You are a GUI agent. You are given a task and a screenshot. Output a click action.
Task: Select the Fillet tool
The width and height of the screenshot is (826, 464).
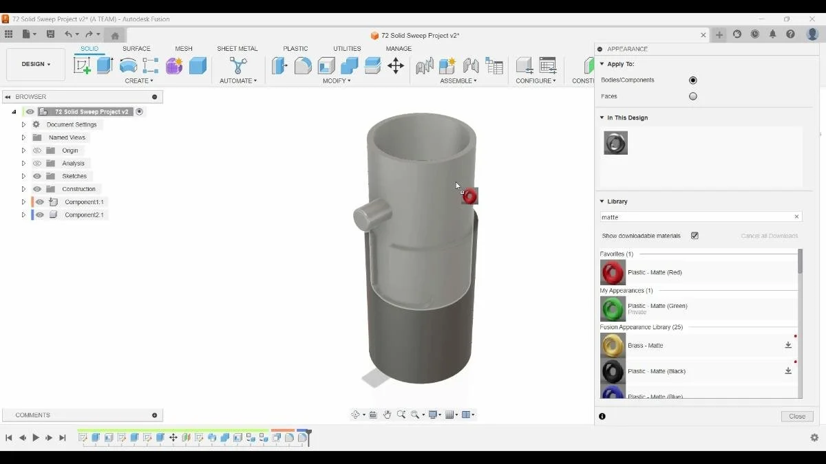(x=303, y=65)
